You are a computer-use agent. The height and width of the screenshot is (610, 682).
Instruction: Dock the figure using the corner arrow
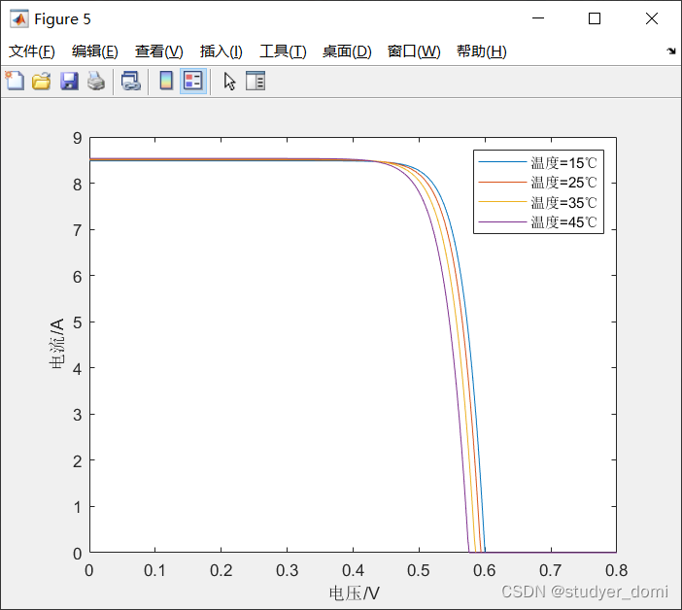[x=671, y=51]
